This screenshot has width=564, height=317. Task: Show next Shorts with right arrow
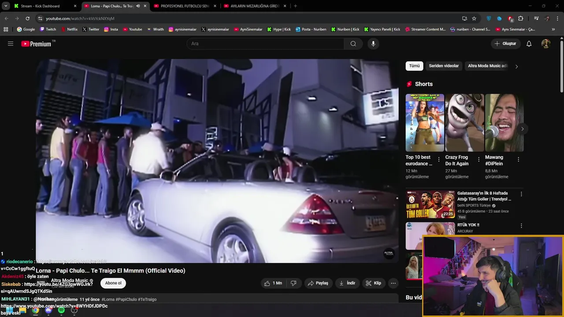[522, 129]
